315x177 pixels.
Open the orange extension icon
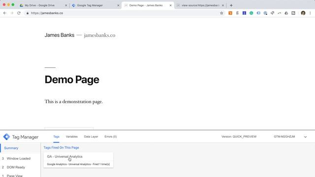click(230, 13)
